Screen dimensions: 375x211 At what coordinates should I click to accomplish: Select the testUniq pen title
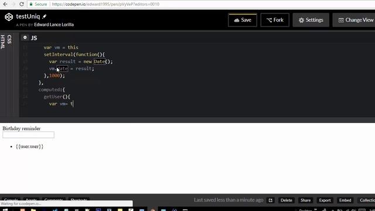point(28,16)
